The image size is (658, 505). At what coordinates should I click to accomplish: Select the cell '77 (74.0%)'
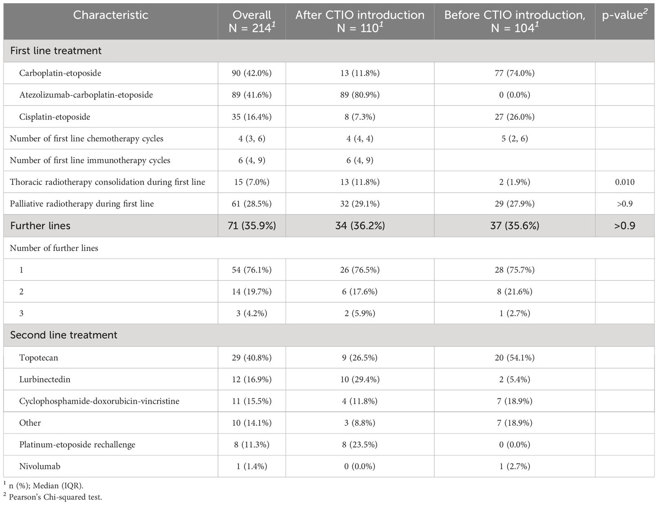click(515, 73)
